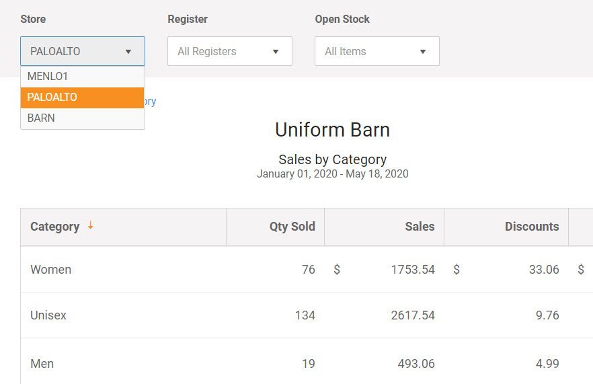Viewport: 593px width, 384px height.
Task: Open the PALOALTO store selector
Action: pos(83,51)
